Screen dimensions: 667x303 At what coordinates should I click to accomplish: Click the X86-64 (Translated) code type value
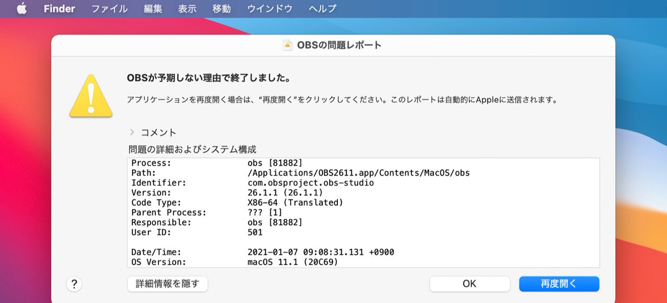click(295, 203)
